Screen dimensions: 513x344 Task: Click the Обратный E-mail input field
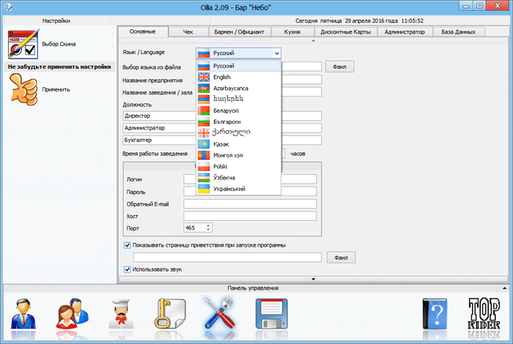click(x=250, y=204)
